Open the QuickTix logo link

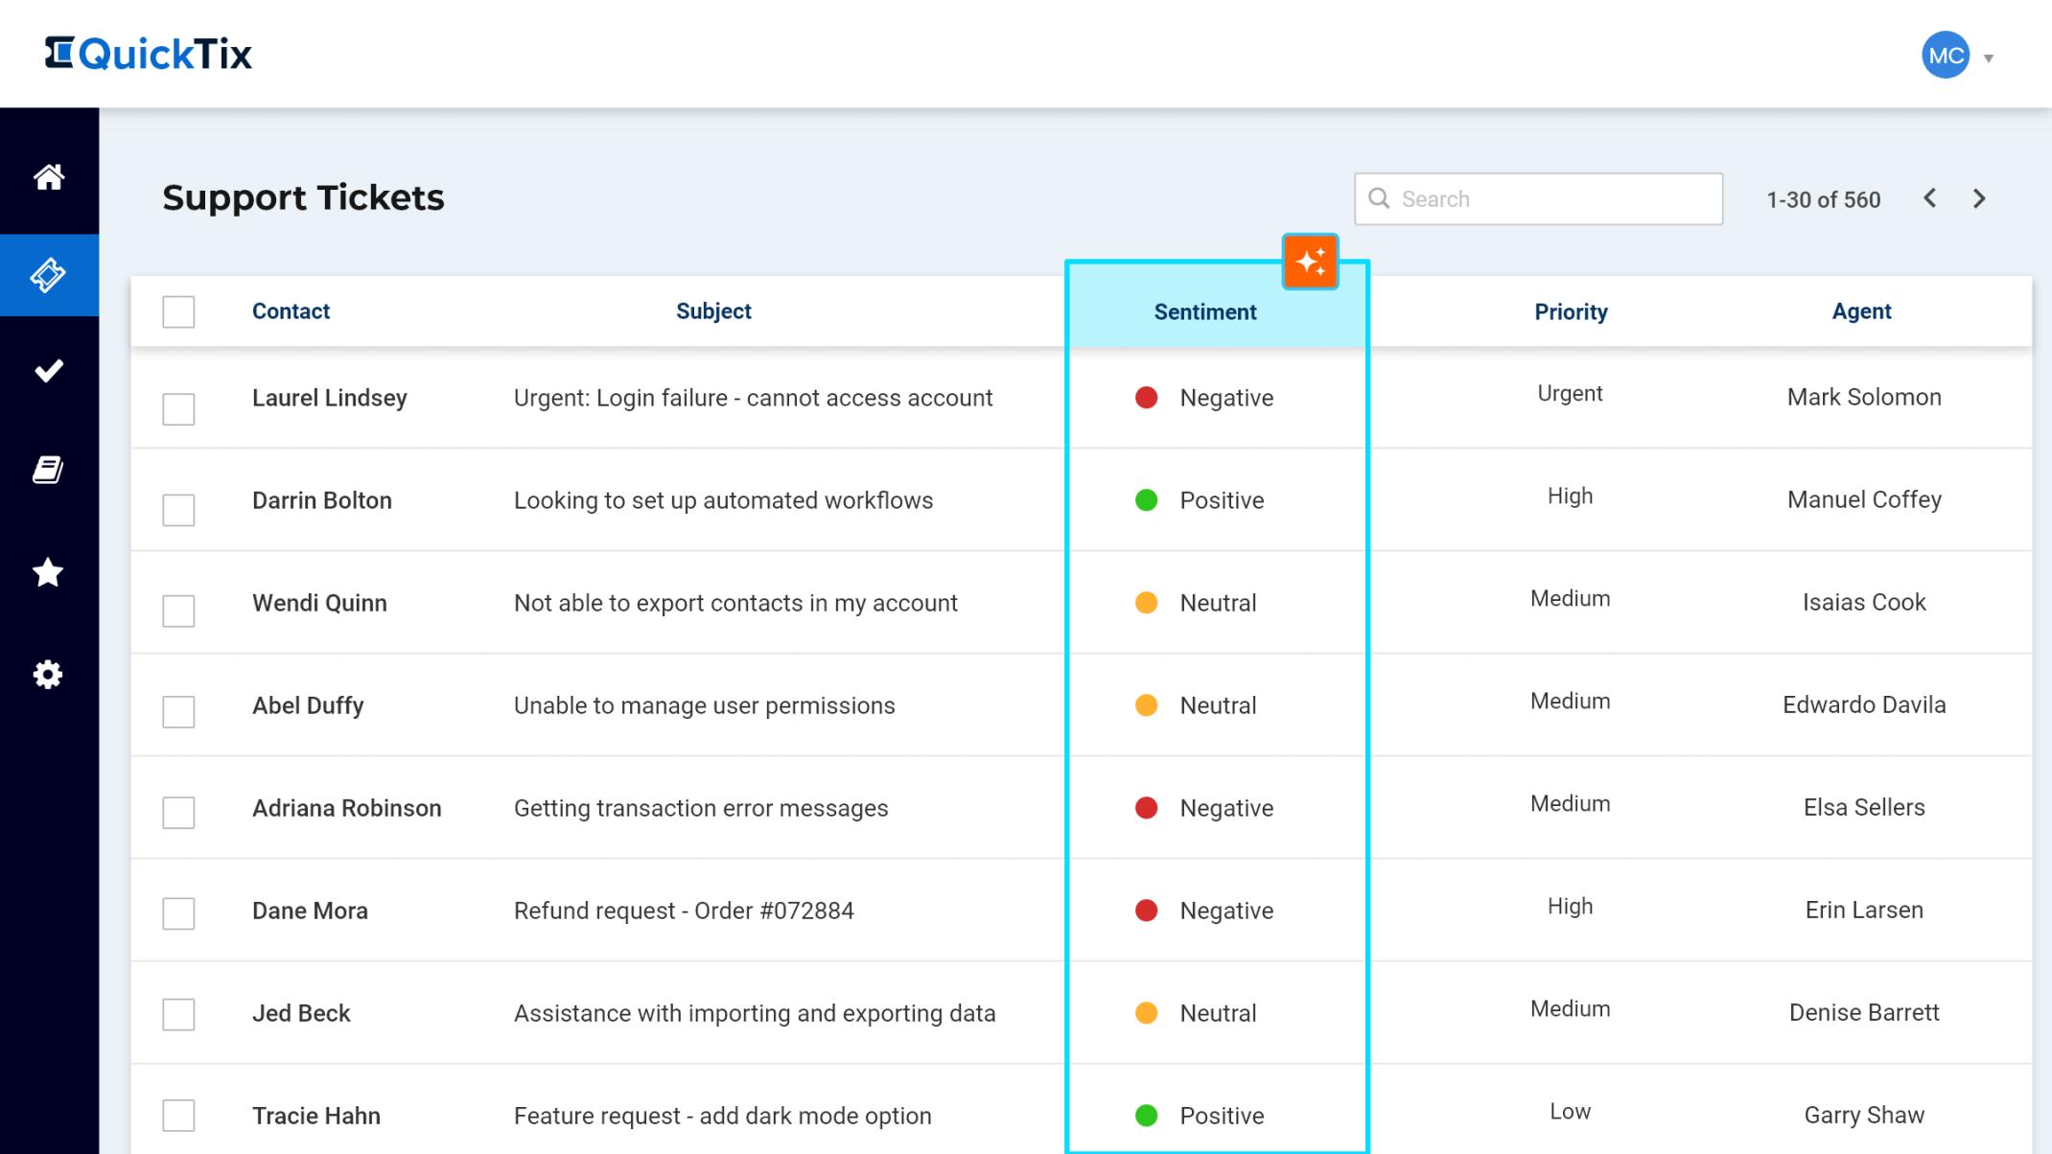(150, 54)
